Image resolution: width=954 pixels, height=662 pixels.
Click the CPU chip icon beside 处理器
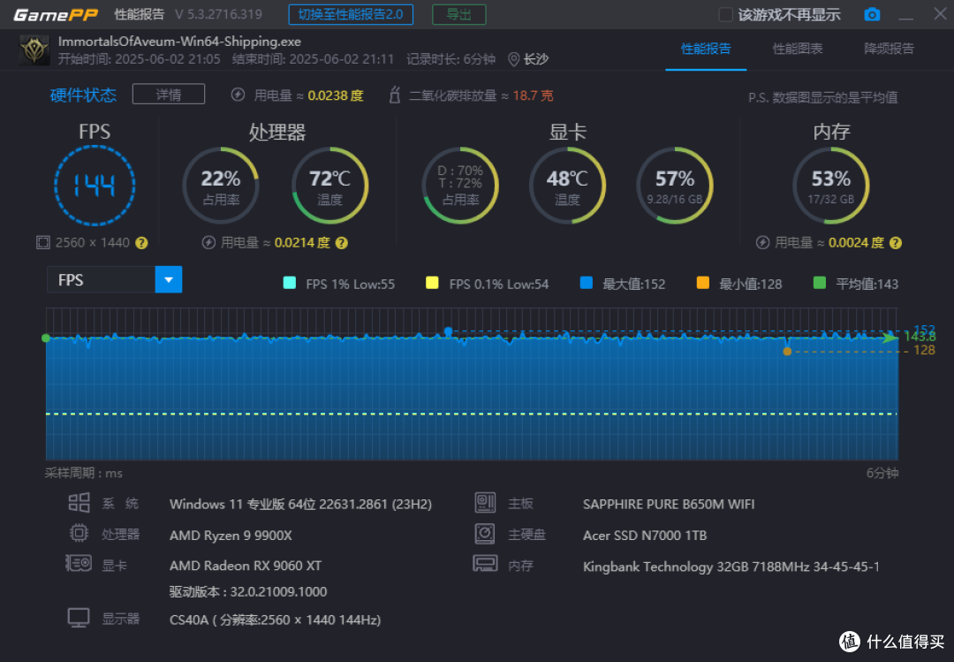click(x=79, y=533)
